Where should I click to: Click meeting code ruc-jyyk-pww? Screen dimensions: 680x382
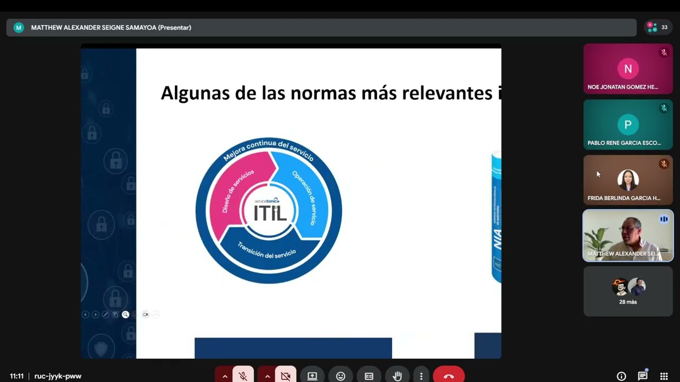58,376
